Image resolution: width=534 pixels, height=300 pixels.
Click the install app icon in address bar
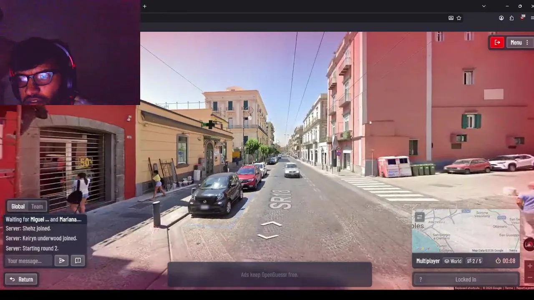tap(451, 18)
